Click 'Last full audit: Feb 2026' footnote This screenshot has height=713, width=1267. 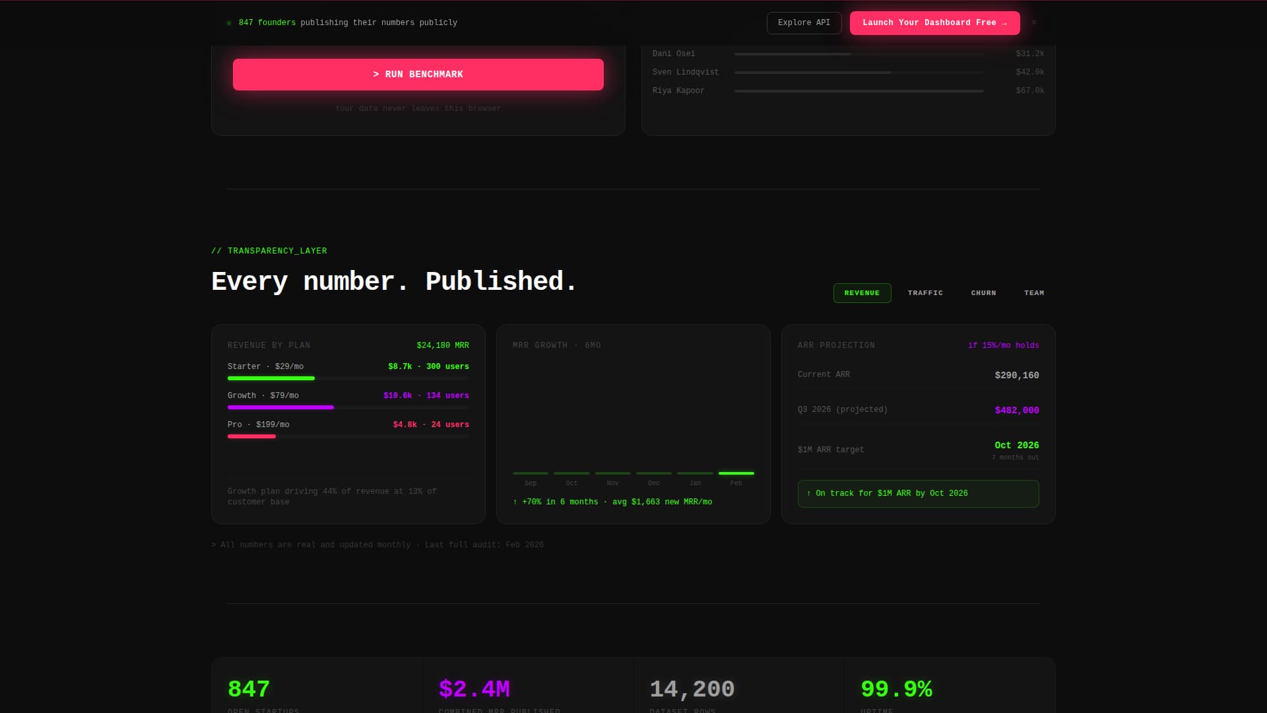[484, 545]
